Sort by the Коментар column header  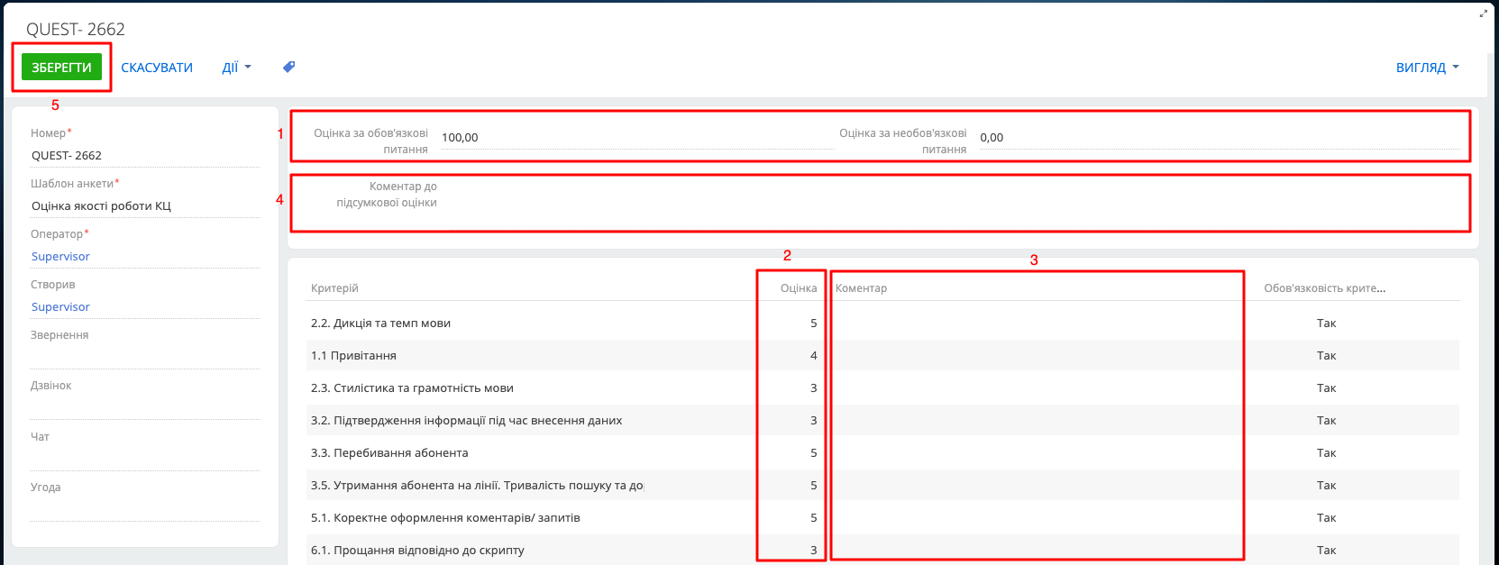861,287
